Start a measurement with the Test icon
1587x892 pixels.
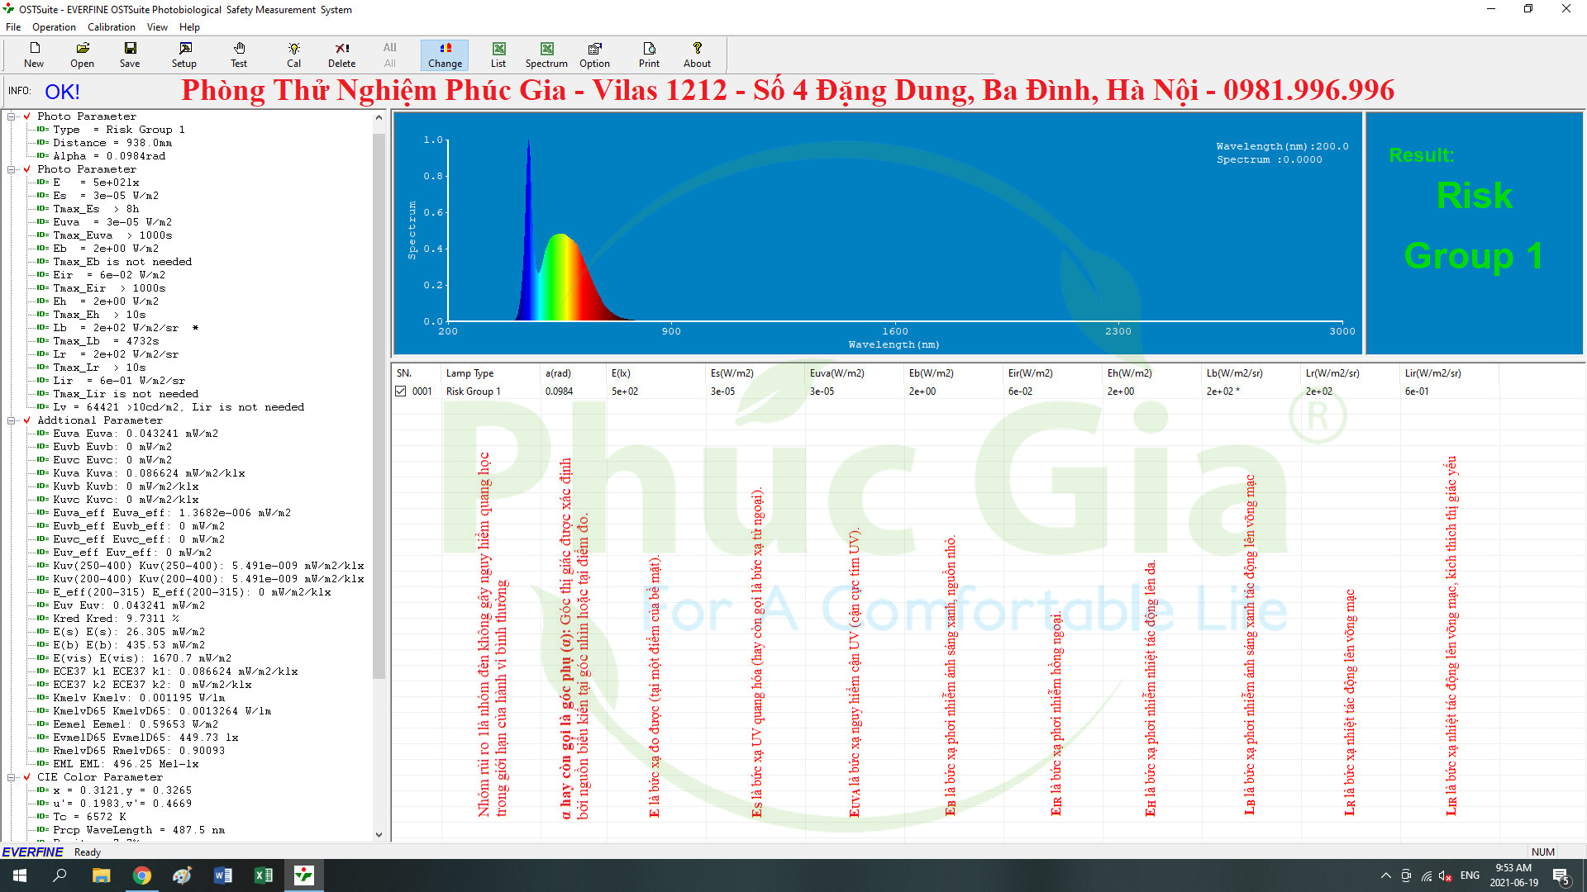coord(239,55)
